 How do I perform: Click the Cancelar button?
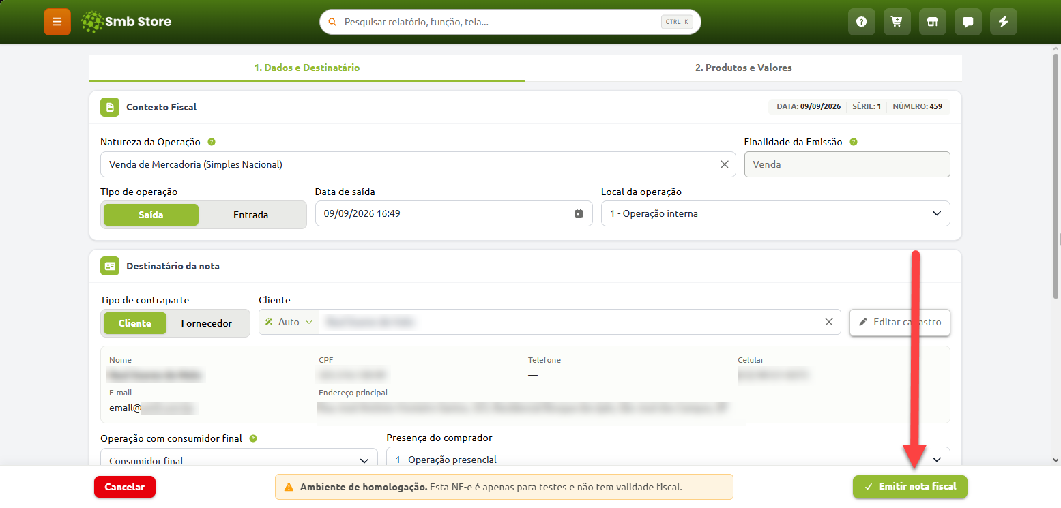(125, 487)
